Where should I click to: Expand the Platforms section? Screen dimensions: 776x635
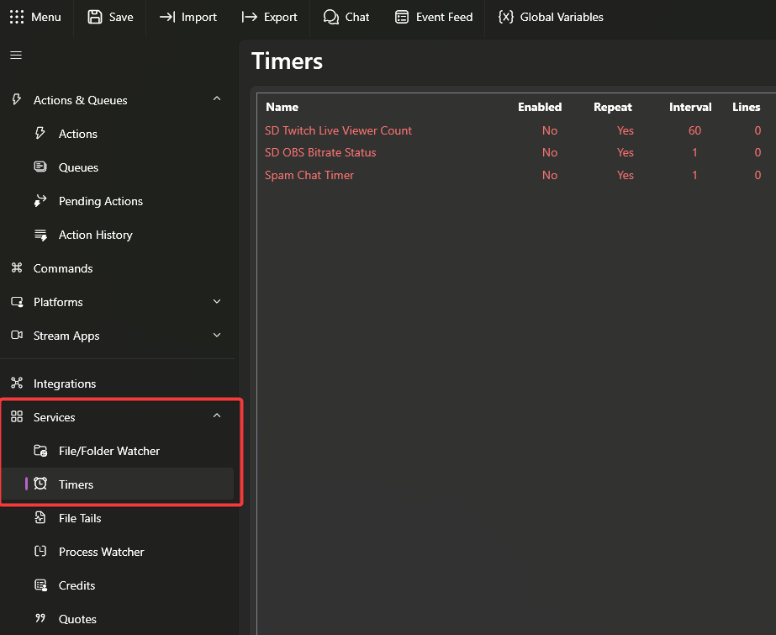pyautogui.click(x=216, y=302)
